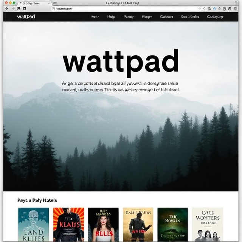This screenshot has height=242, width=242.
Task: Open the "LAND KLIFFS" teal book cover
Action: click(x=34, y=225)
